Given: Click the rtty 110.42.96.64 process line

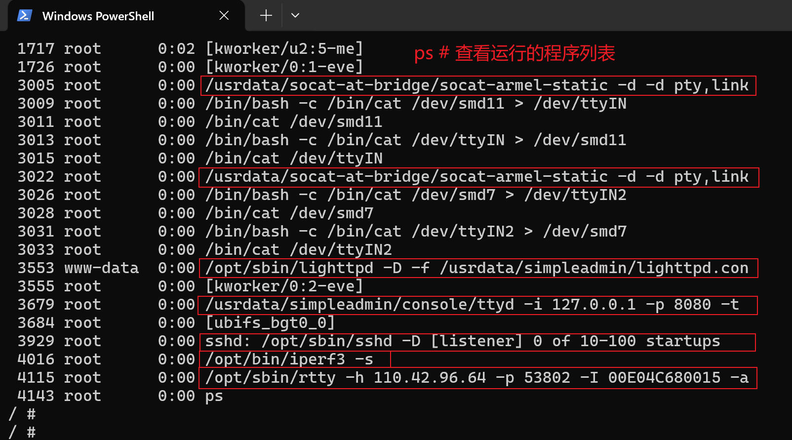Looking at the screenshot, I should [x=477, y=378].
